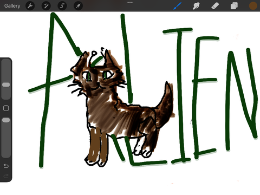The image size is (260, 195).
Task: Click the brush opacity slider handle
Action: [6, 120]
